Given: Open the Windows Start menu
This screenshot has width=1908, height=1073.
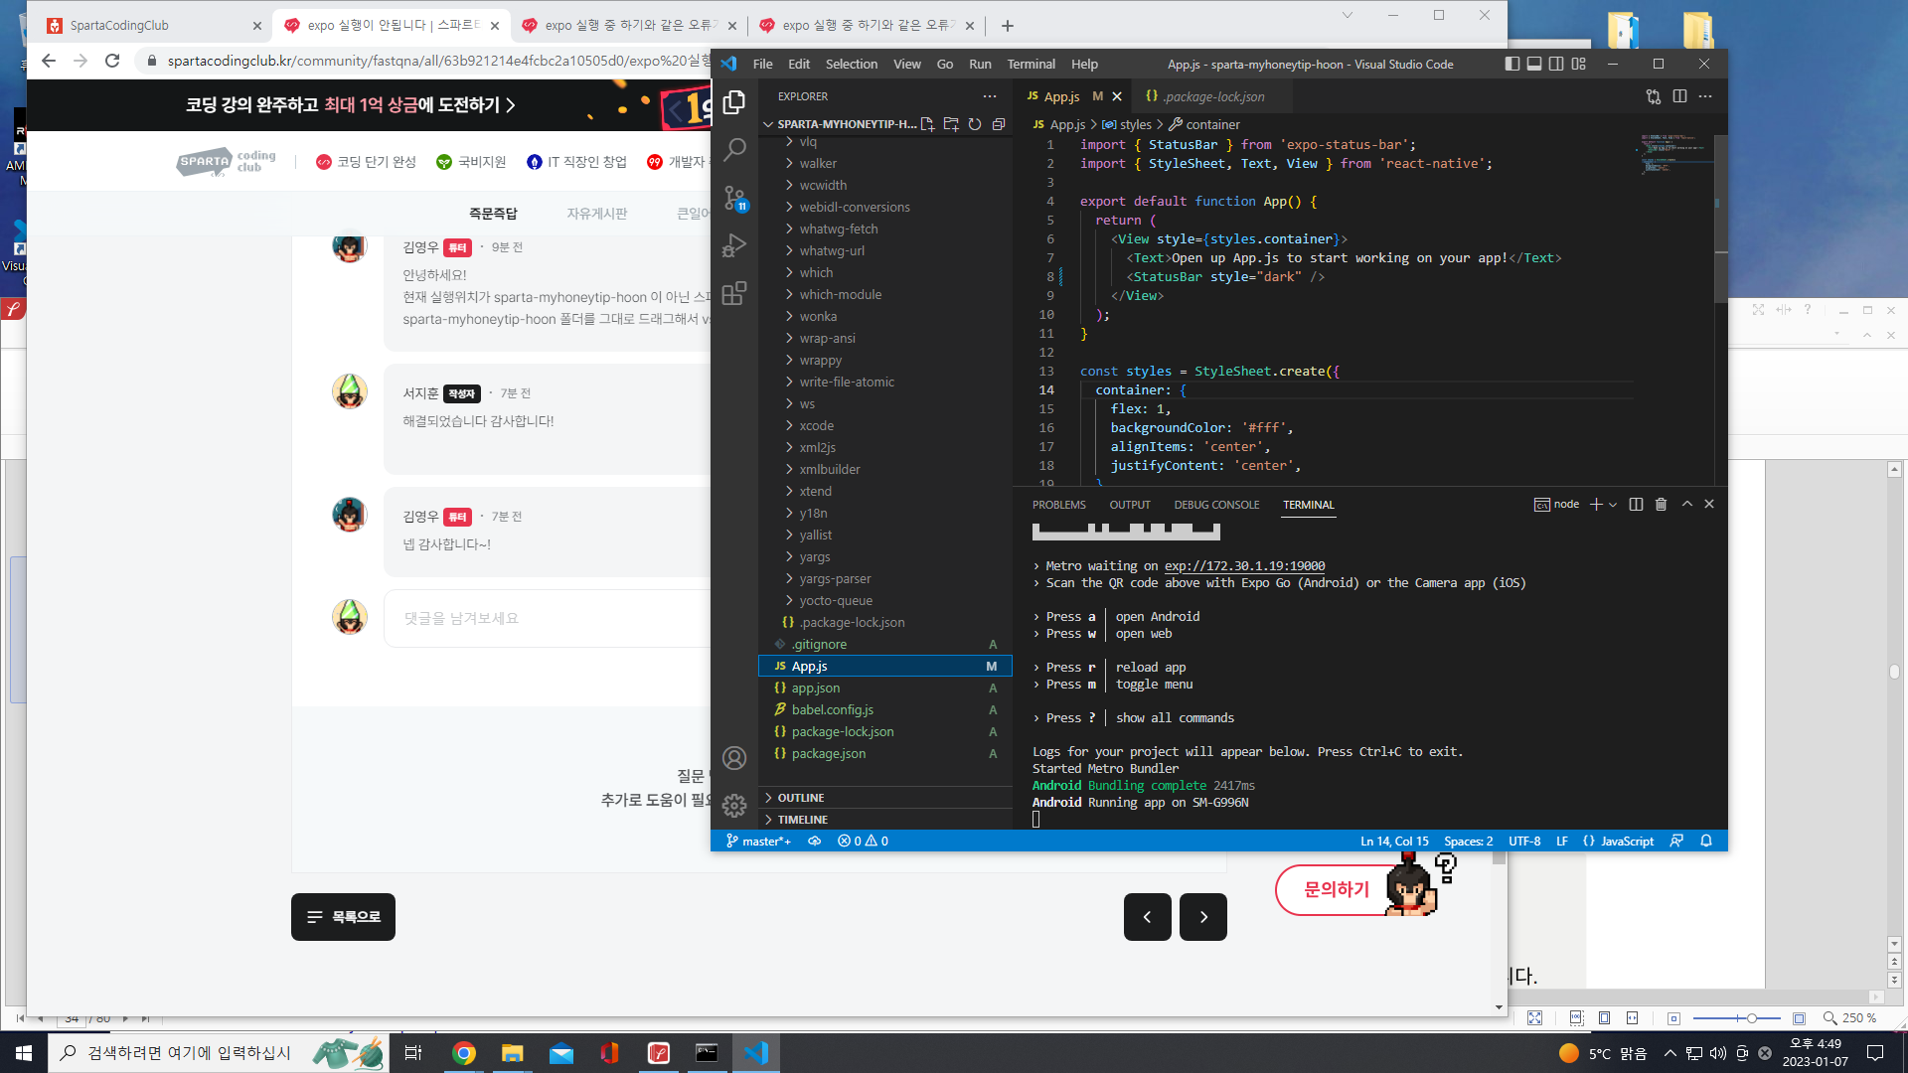Looking at the screenshot, I should pos(24,1053).
